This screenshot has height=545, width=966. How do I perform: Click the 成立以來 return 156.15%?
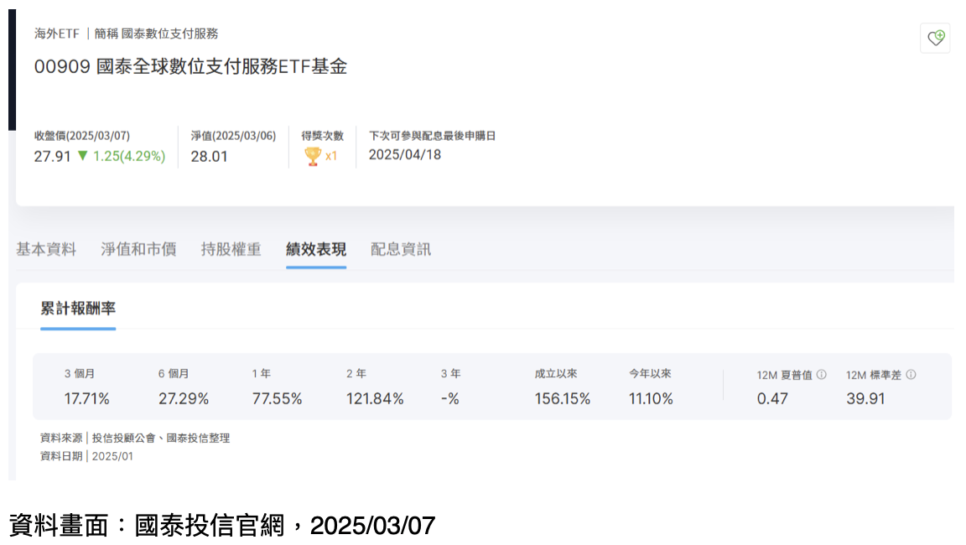coord(563,399)
